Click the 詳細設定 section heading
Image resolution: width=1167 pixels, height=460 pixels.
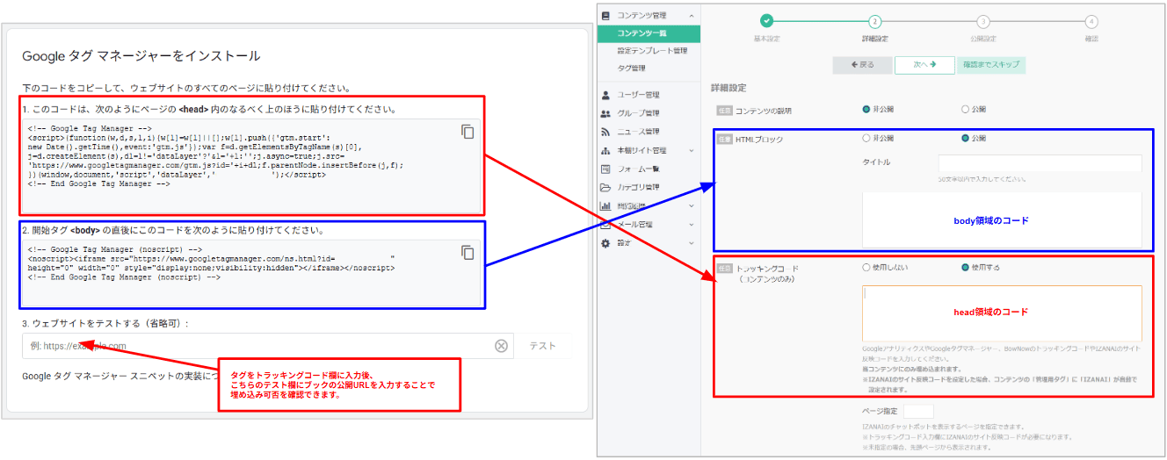click(728, 89)
